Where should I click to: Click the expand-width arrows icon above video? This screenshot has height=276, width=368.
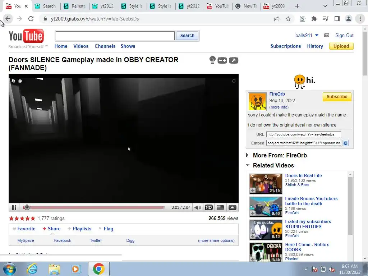coord(222,60)
